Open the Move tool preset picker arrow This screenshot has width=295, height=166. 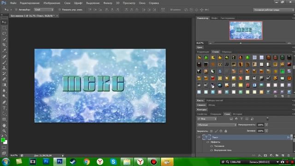click(x=11, y=10)
